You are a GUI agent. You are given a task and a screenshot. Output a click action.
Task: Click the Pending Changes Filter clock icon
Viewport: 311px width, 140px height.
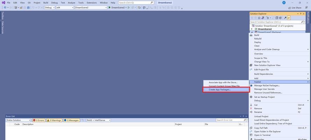(x=268, y=18)
